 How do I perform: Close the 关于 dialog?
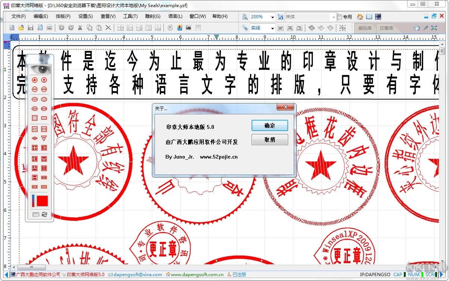(286, 107)
